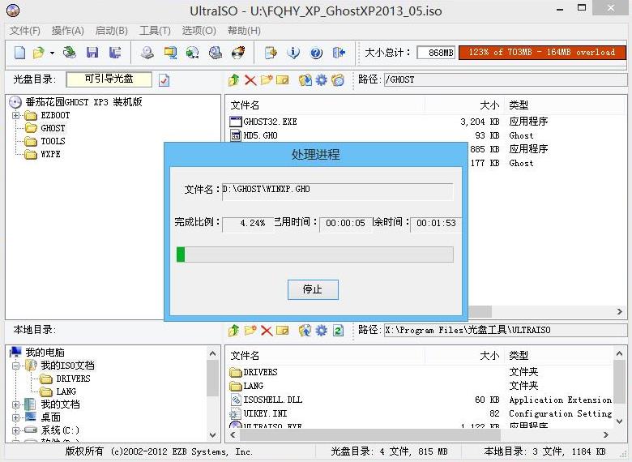Click 大小 column header in image file list
The width and height of the screenshot is (632, 462).
[x=489, y=105]
